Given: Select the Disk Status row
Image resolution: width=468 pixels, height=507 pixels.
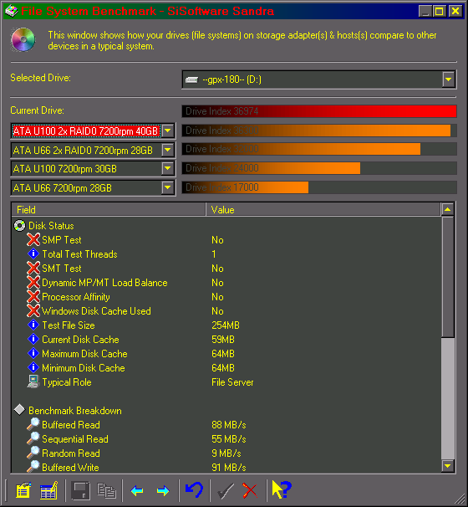Looking at the screenshot, I should (226, 225).
